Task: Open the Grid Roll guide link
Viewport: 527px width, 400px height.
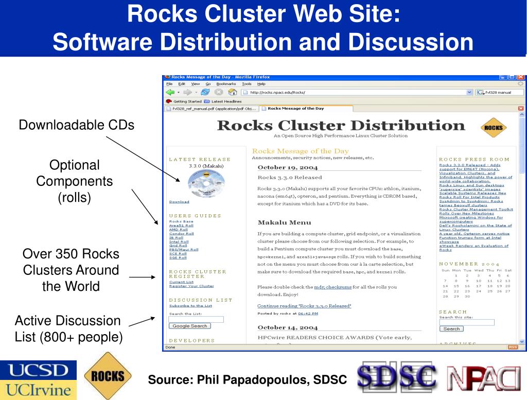Action: click(178, 246)
